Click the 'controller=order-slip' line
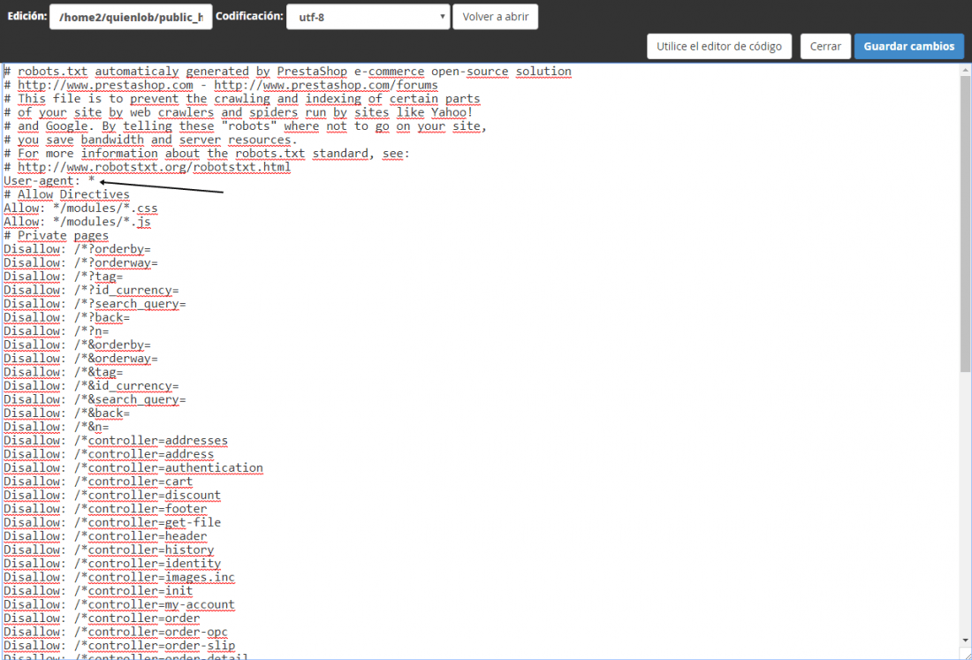This screenshot has width=972, height=660. pyautogui.click(x=119, y=645)
